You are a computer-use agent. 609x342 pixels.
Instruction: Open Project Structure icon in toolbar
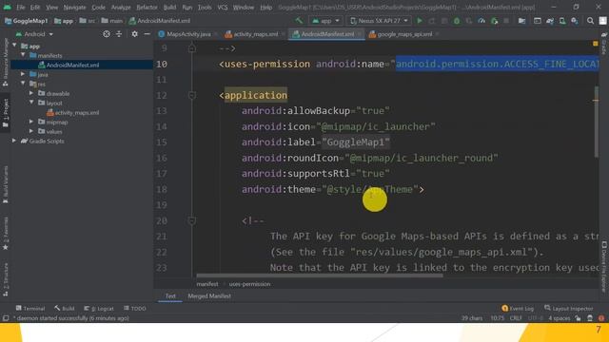pos(521,21)
